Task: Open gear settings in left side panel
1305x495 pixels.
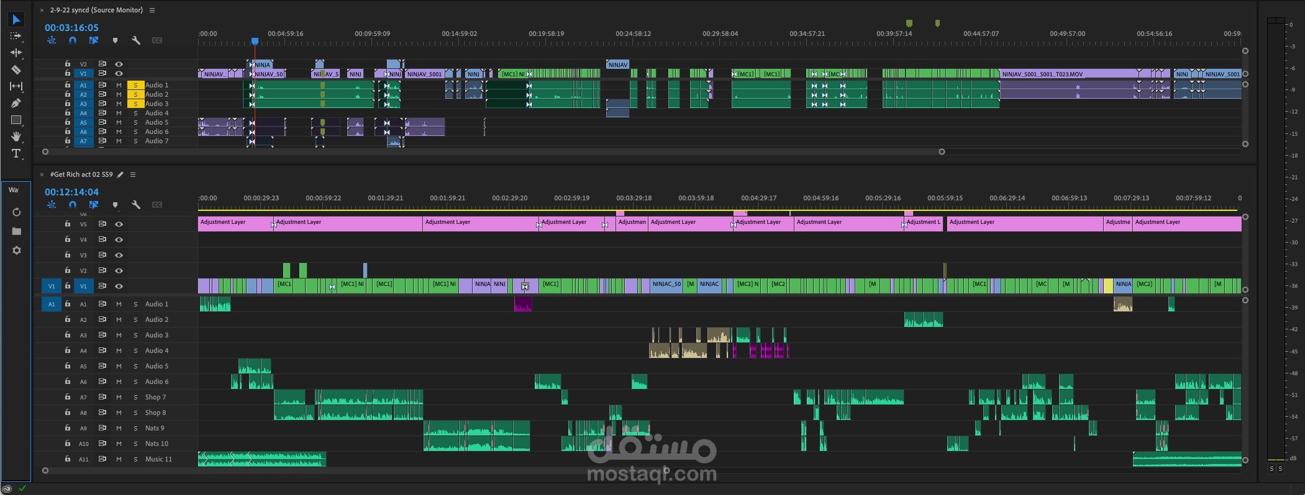Action: 17,251
